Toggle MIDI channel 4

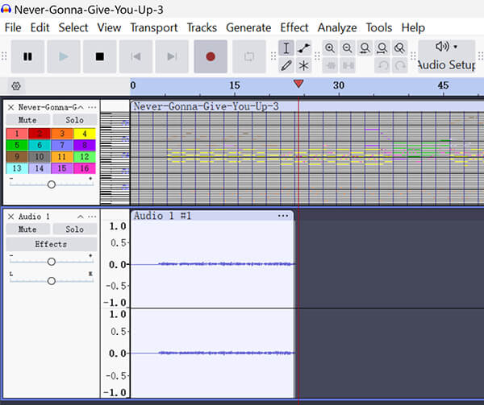pos(85,134)
